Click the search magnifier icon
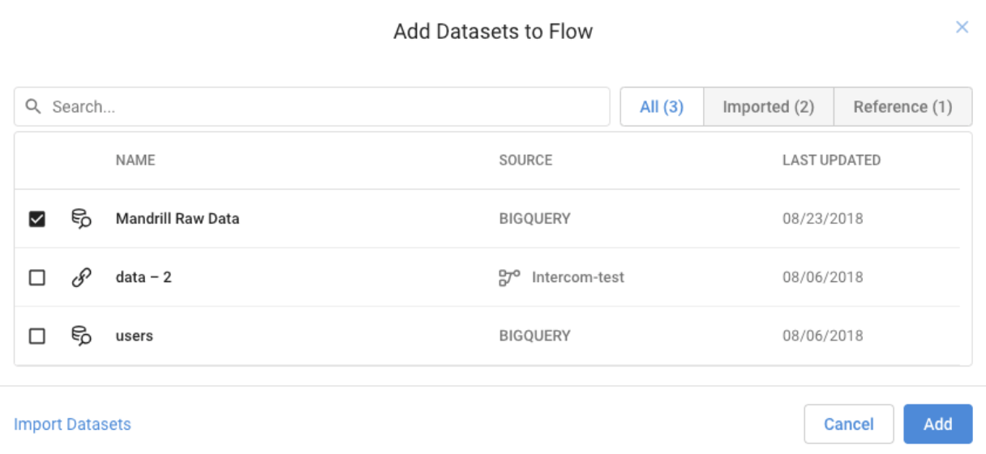Screen dimensions: 986x454 (x=32, y=107)
